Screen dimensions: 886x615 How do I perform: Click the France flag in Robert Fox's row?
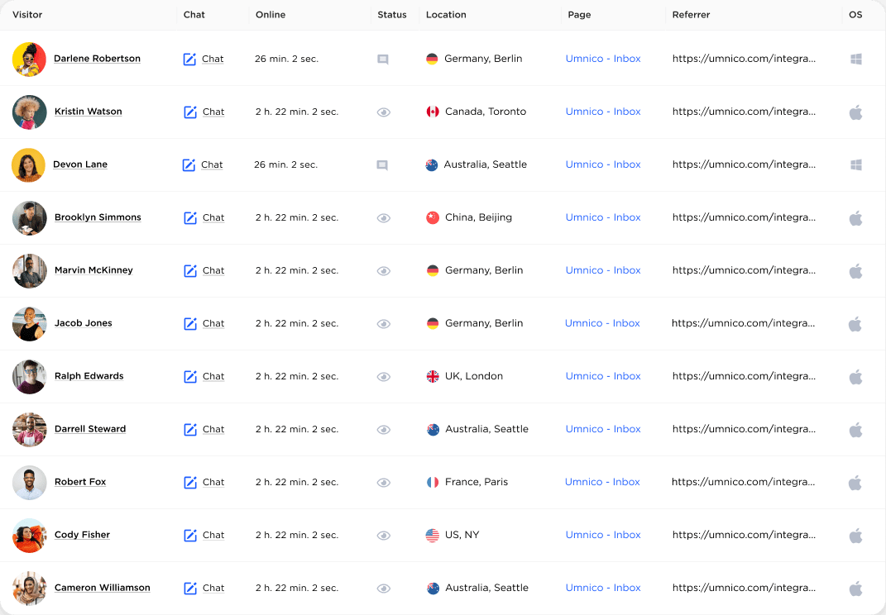pos(431,482)
